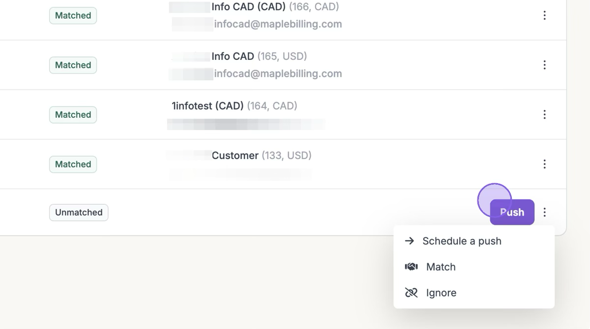The height and width of the screenshot is (329, 590).
Task: Open the Info CAD (CAD) customer name
Action: click(248, 7)
